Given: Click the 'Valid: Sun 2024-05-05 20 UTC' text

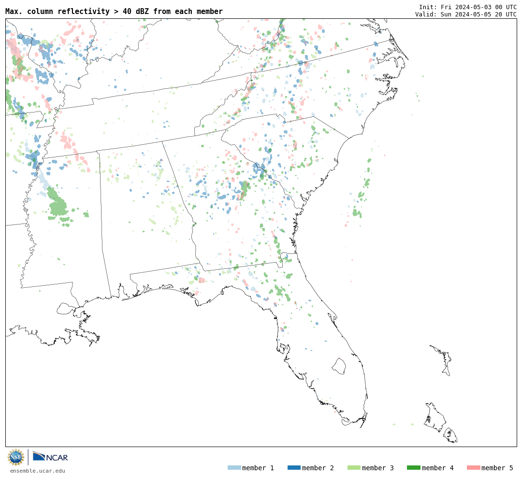Looking at the screenshot, I should [x=466, y=14].
